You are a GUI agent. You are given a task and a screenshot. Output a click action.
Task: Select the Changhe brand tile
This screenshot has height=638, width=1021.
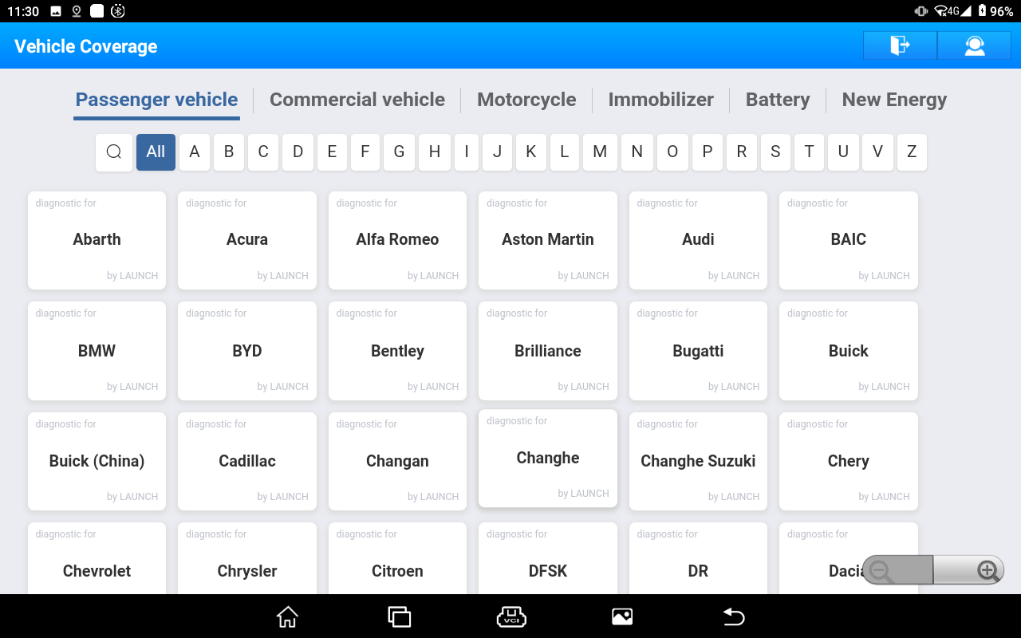tap(547, 458)
